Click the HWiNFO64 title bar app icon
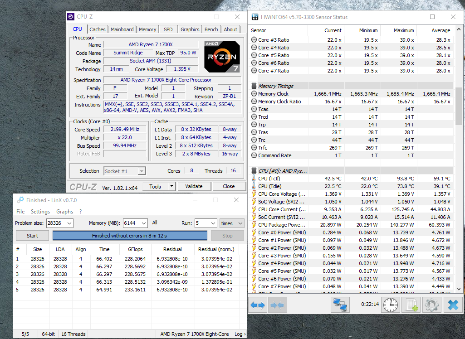This screenshot has height=339, width=465. (255, 17)
